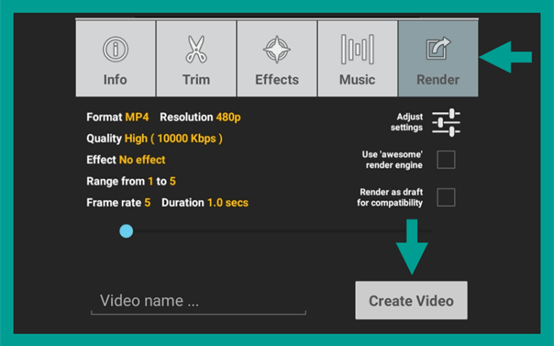Viewport: 554px width, 346px height.
Task: Select the Render tab
Action: 438,59
